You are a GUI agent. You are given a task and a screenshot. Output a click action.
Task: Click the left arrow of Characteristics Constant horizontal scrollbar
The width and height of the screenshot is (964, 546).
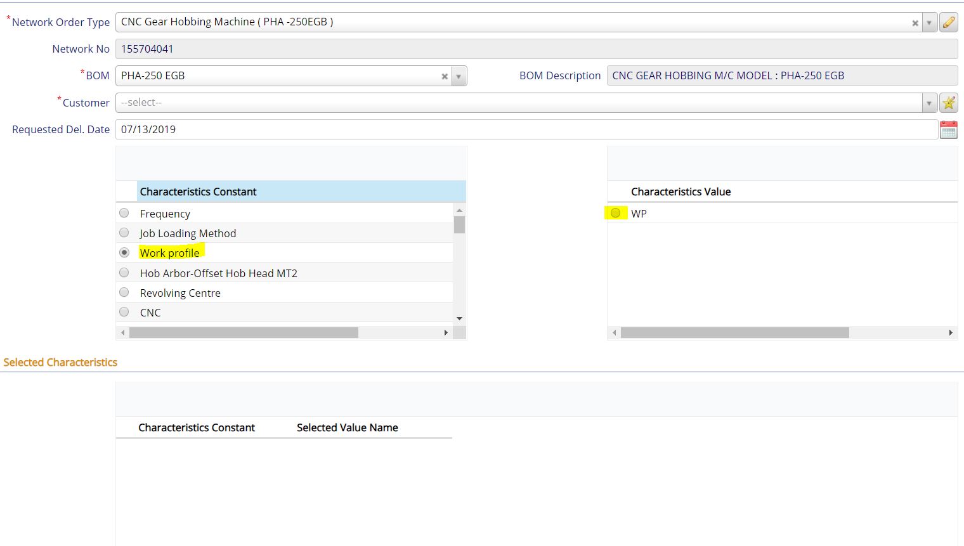[x=122, y=332]
